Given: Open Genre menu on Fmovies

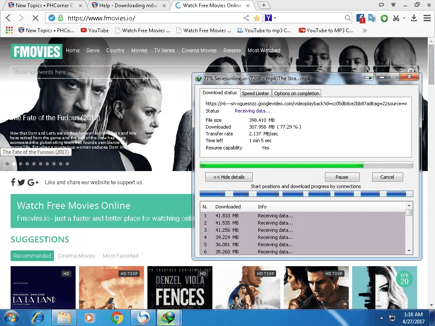Looking at the screenshot, I should [x=93, y=51].
